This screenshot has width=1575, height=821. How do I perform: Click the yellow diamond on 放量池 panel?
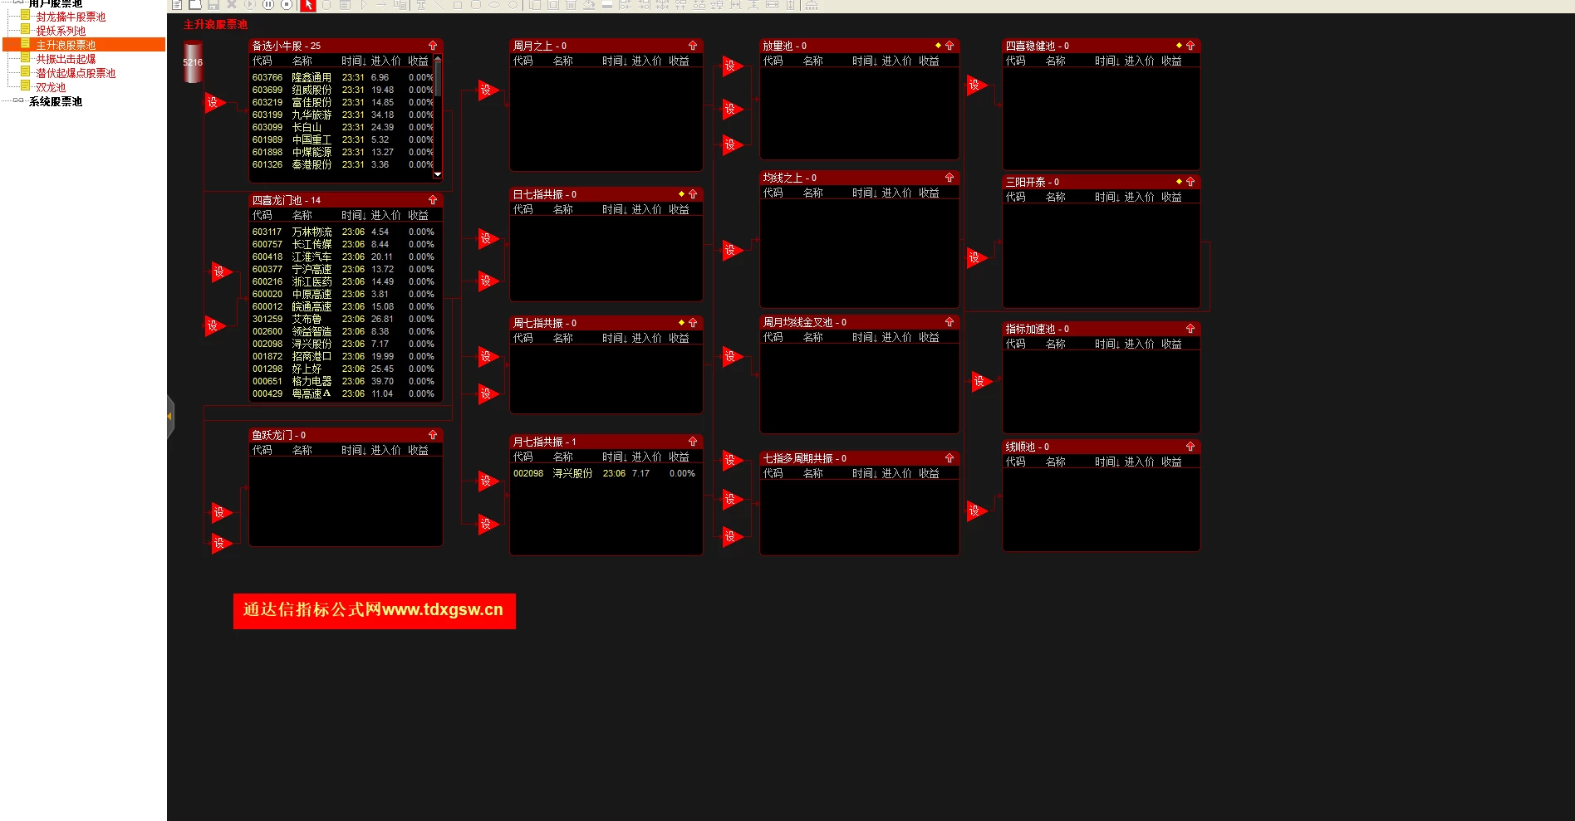[x=938, y=46]
